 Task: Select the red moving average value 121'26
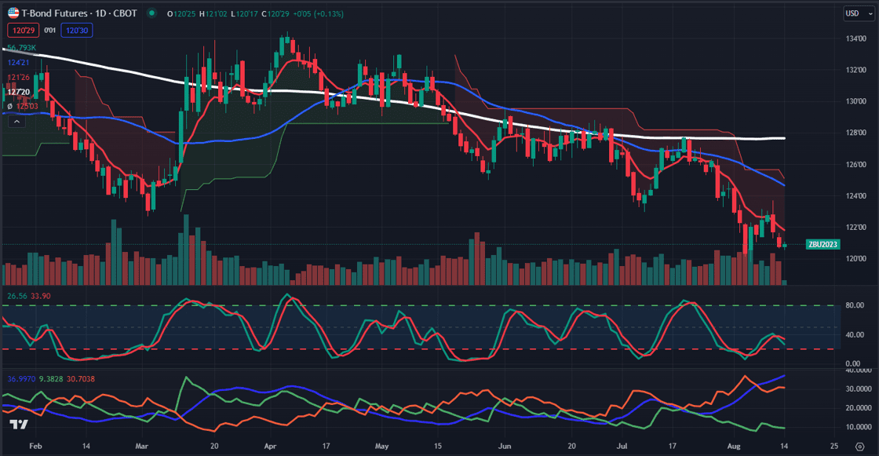19,77
